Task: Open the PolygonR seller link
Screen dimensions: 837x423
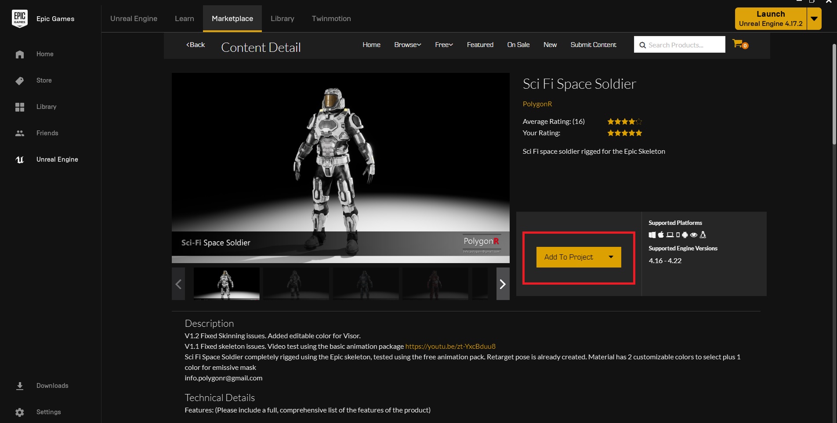Action: point(537,104)
